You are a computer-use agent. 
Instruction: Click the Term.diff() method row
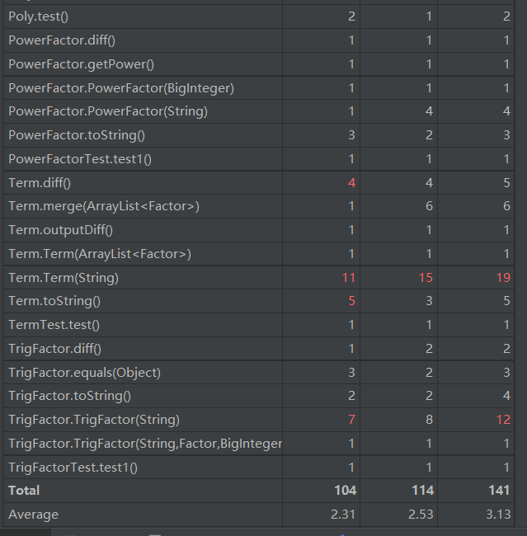(x=45, y=183)
